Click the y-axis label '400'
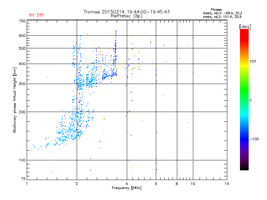 pyautogui.click(x=22, y=64)
